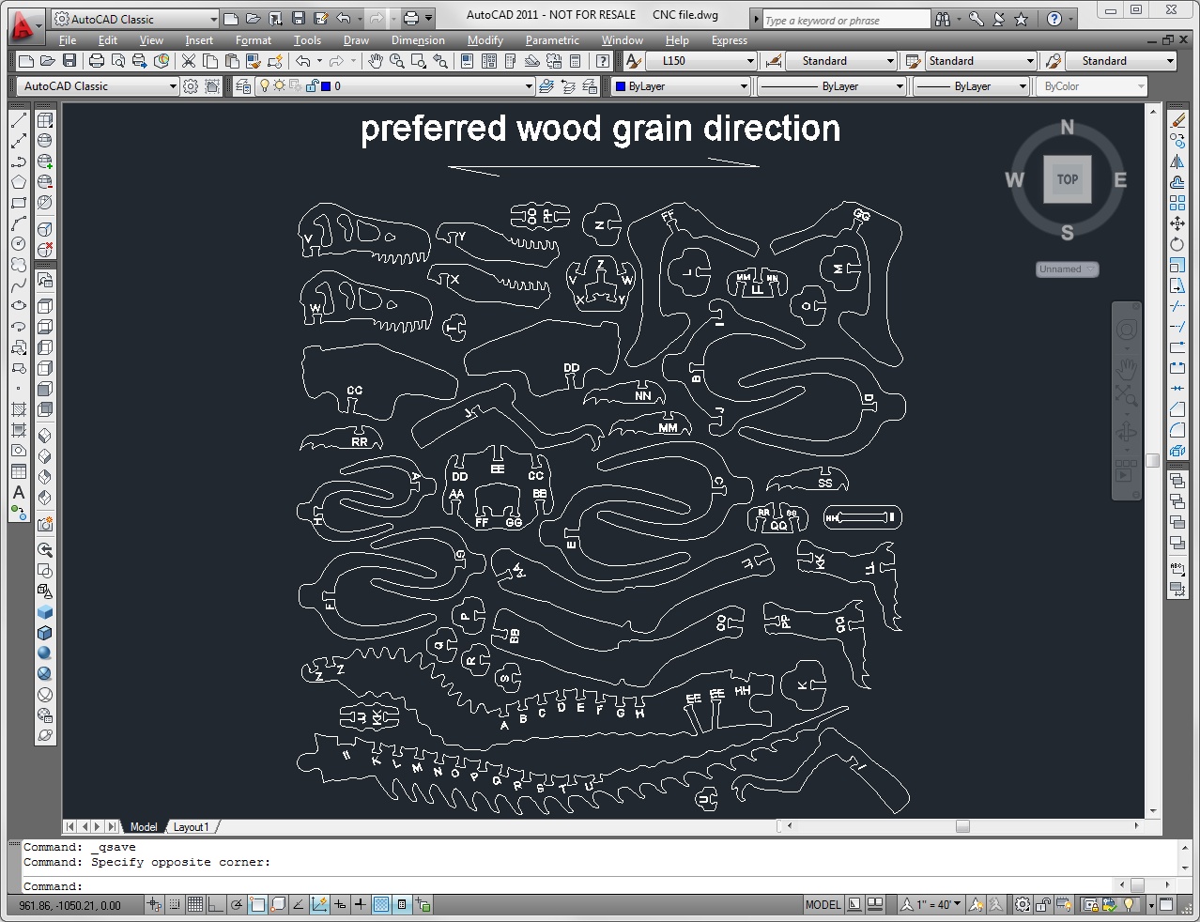Open the Quick Access workspace dropdown
Screen dimensions: 1200x922
[x=134, y=19]
